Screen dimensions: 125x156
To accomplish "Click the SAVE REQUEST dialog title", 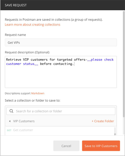I will (16, 5).
